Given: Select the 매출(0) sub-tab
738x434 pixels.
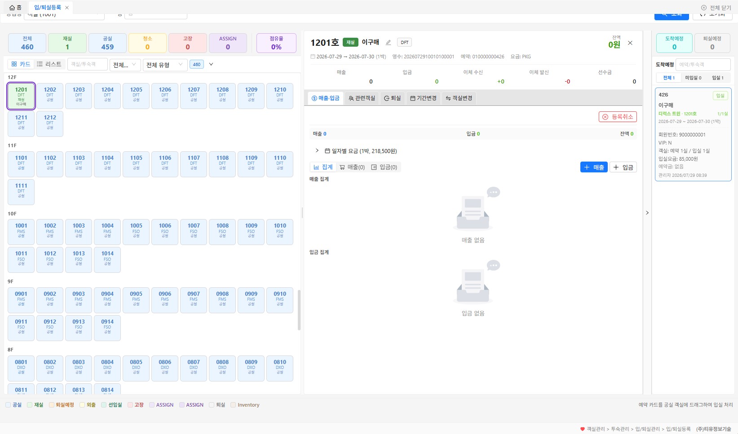Looking at the screenshot, I should [352, 167].
